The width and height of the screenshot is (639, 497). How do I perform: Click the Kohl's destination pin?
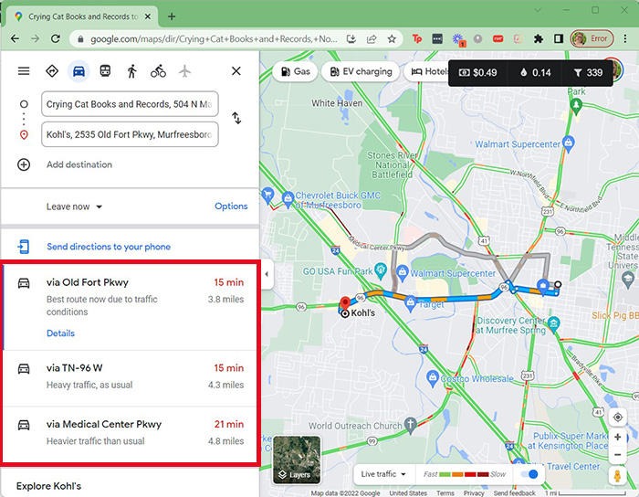point(345,303)
